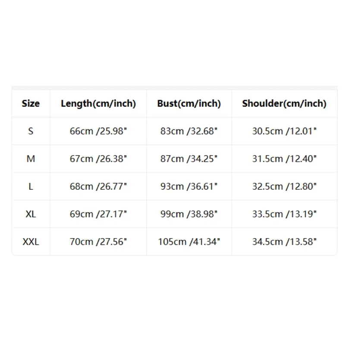Click the Length(cm/inch) column header
This screenshot has width=345, height=345.
click(98, 103)
